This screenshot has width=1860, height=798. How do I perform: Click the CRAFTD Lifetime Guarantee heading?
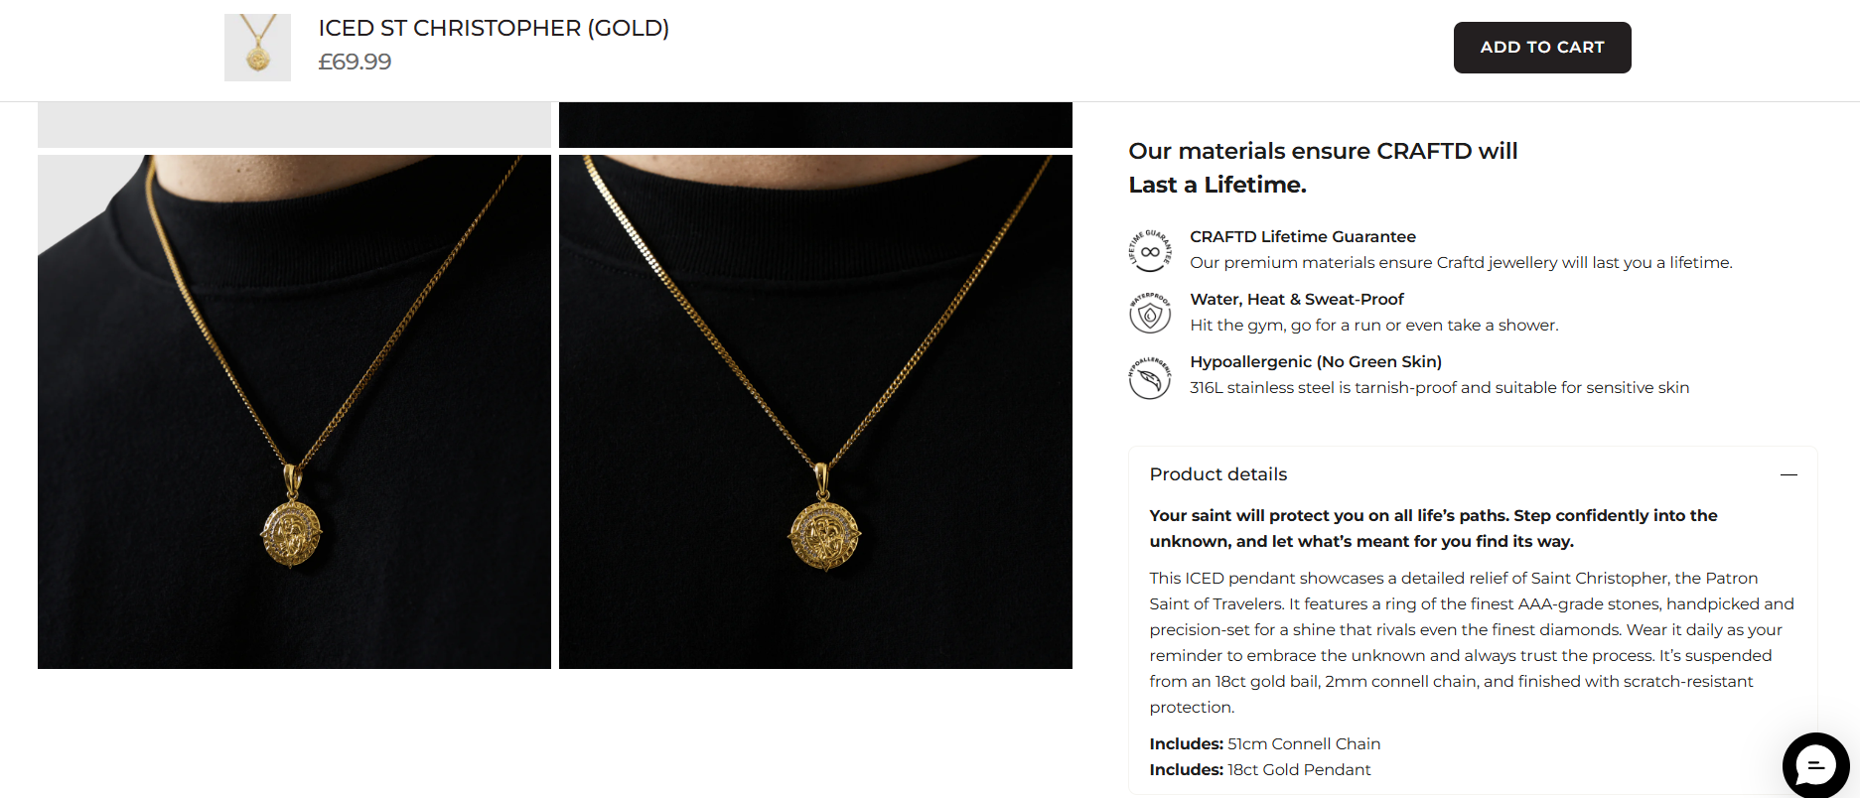[x=1302, y=236]
